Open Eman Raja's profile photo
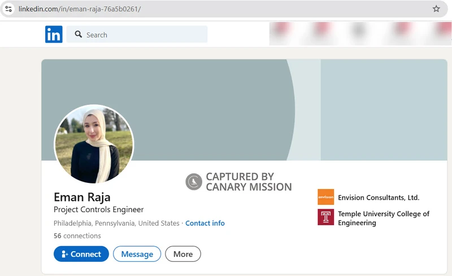The image size is (452, 276). click(94, 144)
